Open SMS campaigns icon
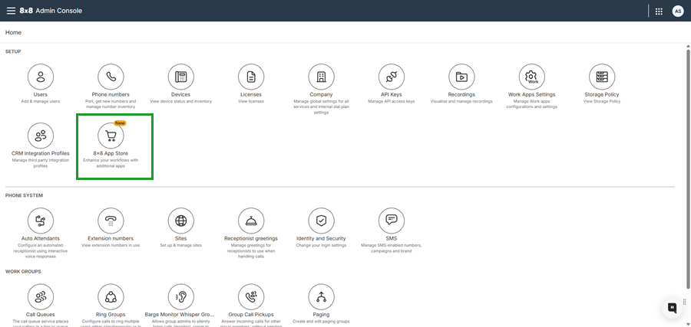The image size is (691, 327). (391, 221)
